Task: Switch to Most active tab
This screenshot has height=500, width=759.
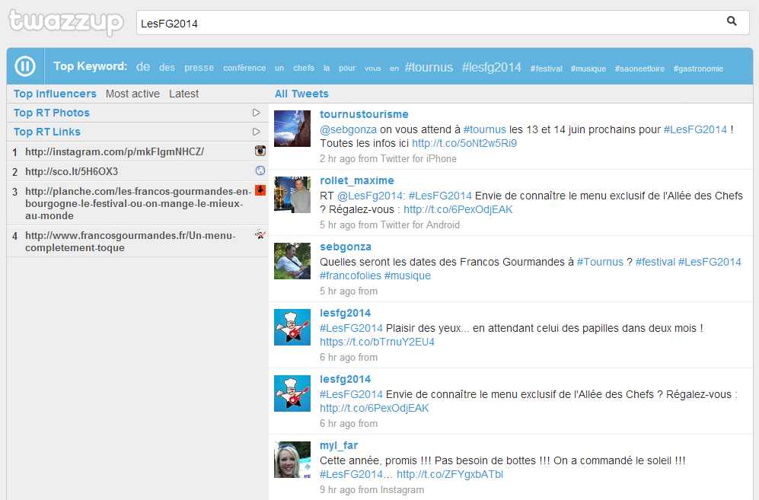Action: click(x=132, y=94)
